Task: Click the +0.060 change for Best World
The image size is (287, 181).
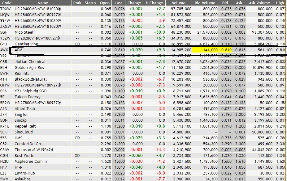Action: [136, 155]
